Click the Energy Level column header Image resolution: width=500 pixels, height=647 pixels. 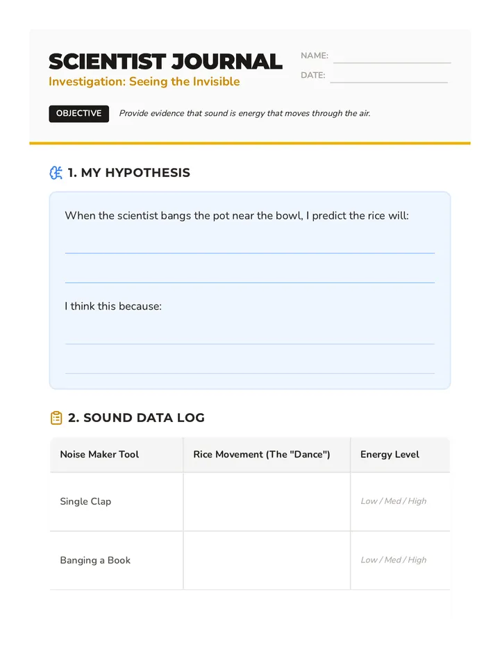[x=390, y=454]
